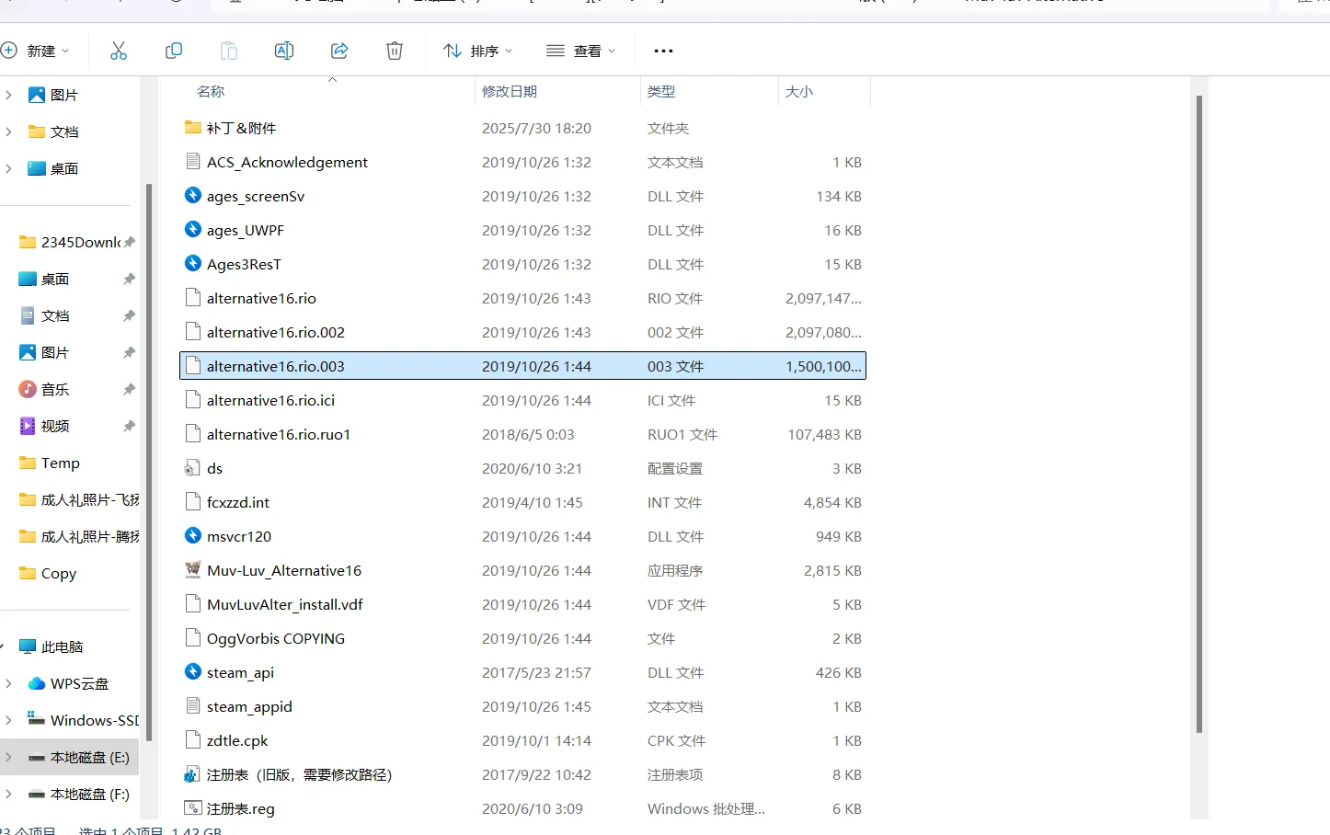Image resolution: width=1330 pixels, height=835 pixels.
Task: Select the fcxzzd.int file
Action: [522, 502]
